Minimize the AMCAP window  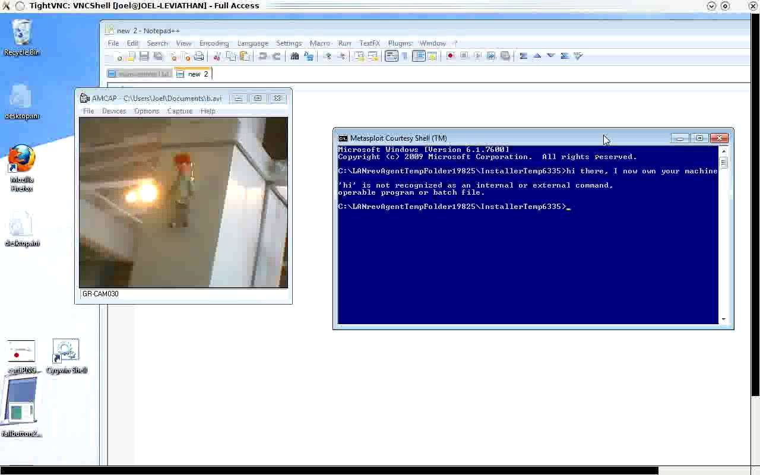pyautogui.click(x=238, y=99)
